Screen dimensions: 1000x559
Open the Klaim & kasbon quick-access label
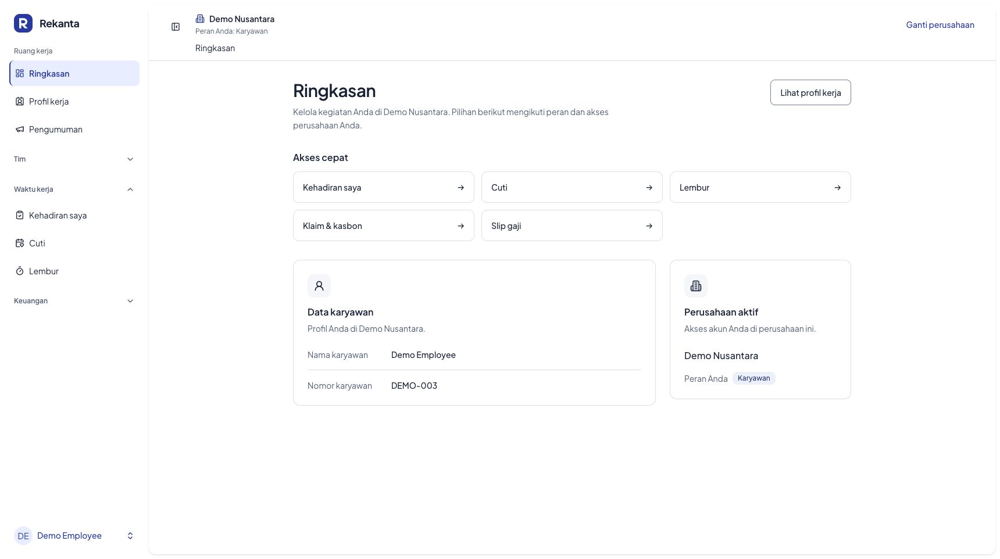coord(333,225)
